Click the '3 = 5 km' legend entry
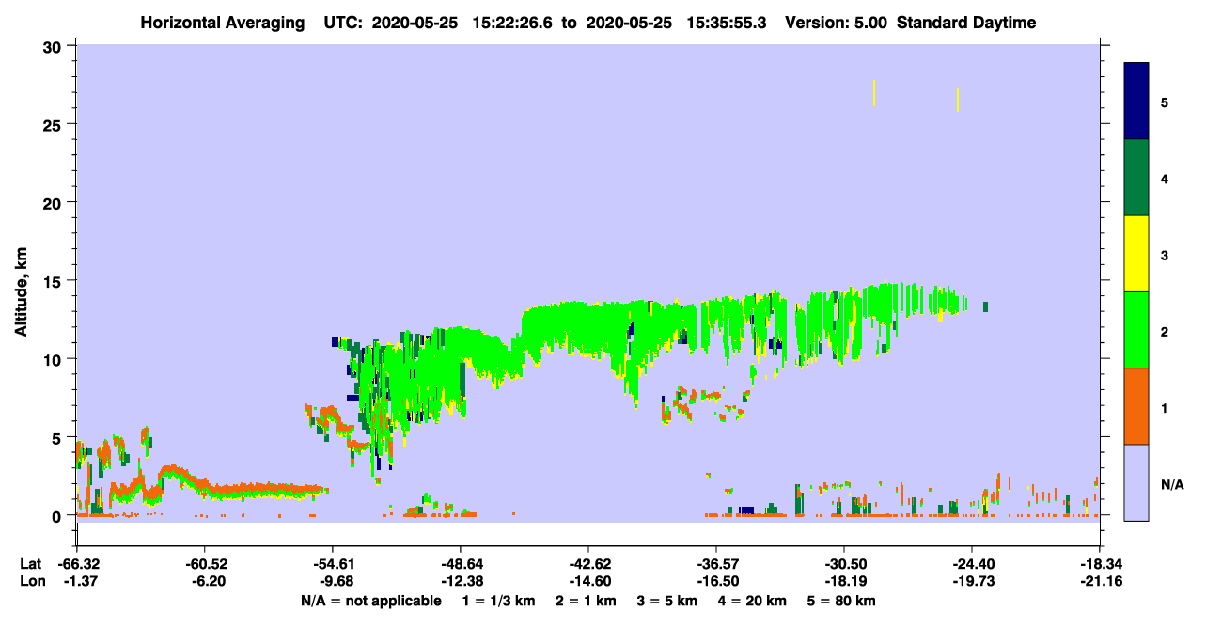 667,601
